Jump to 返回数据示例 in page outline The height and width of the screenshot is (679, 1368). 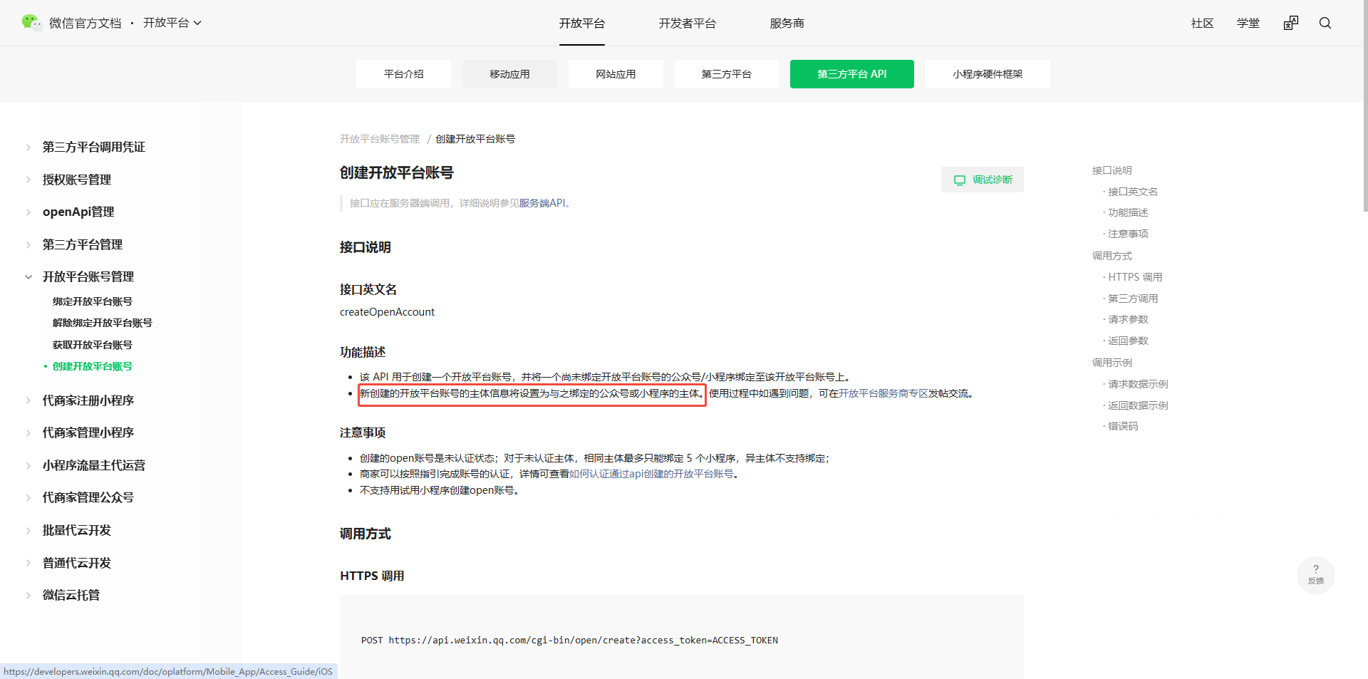coord(1138,405)
